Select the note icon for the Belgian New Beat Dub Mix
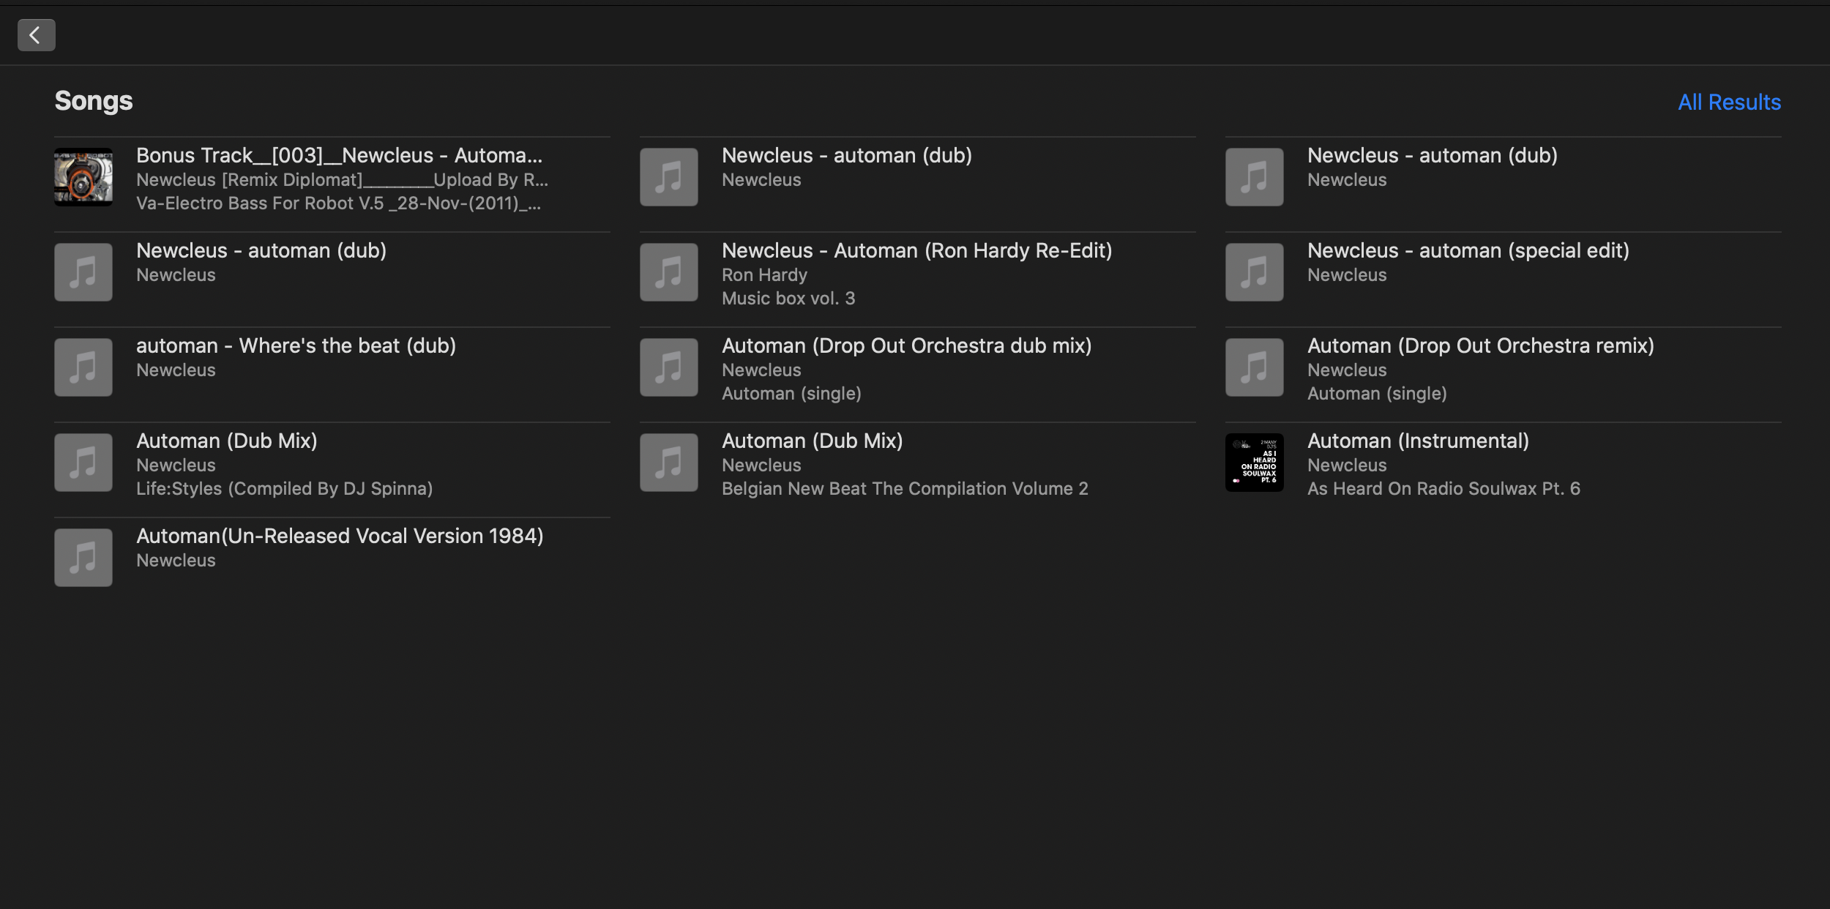 [669, 463]
